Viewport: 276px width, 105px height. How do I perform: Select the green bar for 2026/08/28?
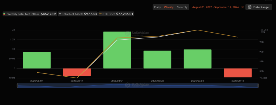[x=157, y=60]
